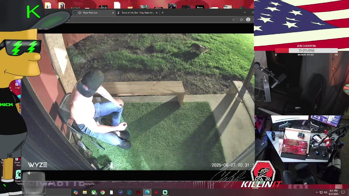This screenshot has height=196, width=349.
Task: Click the Windows taskbar search box
Action: coord(46,192)
